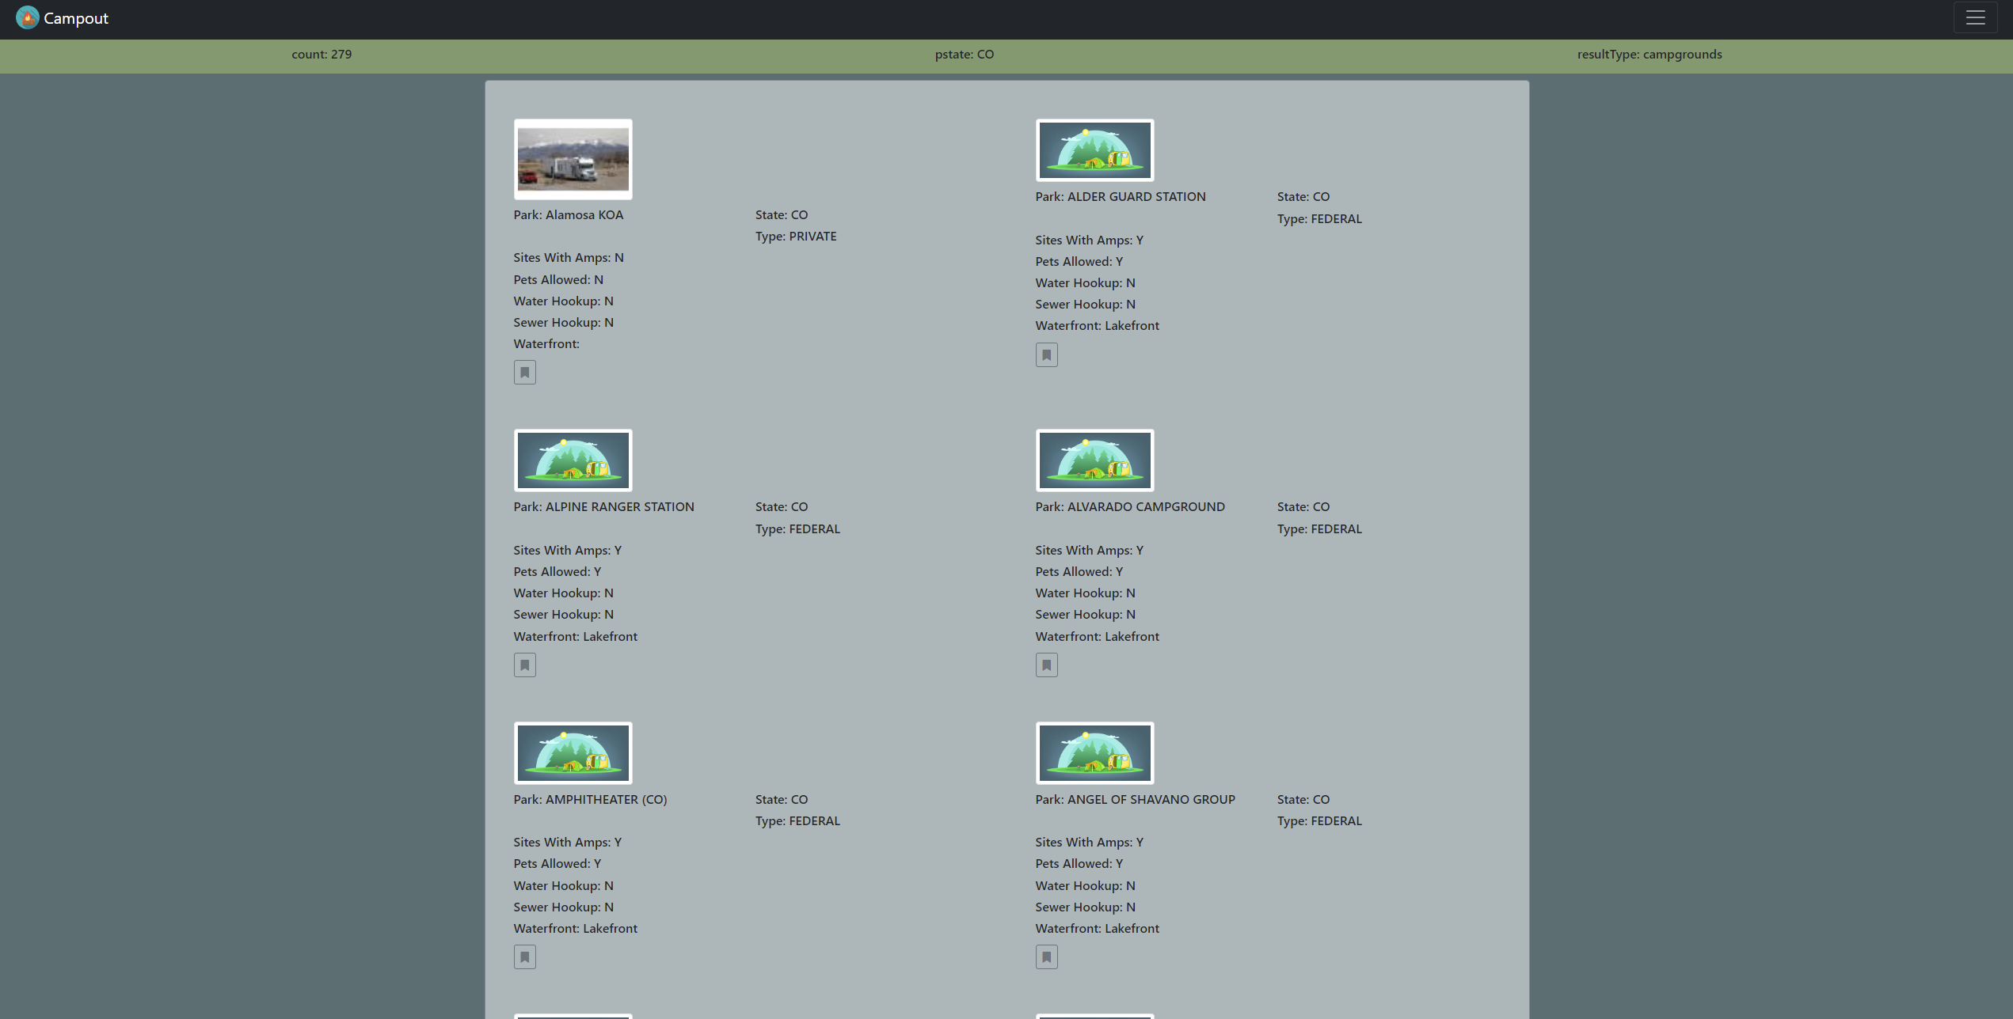This screenshot has width=2013, height=1019.
Task: Save ANGEL OF SHAVANO GROUP bookmark icon
Action: point(1046,957)
